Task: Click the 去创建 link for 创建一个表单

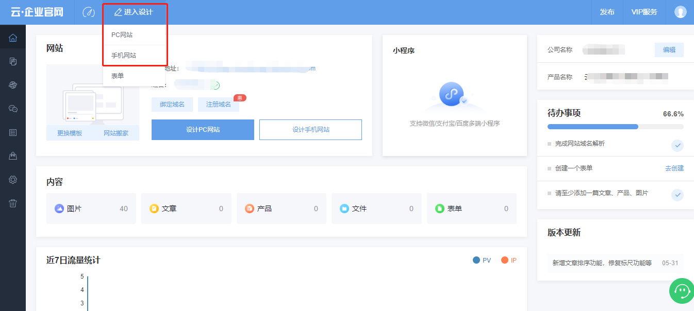Action: point(674,168)
